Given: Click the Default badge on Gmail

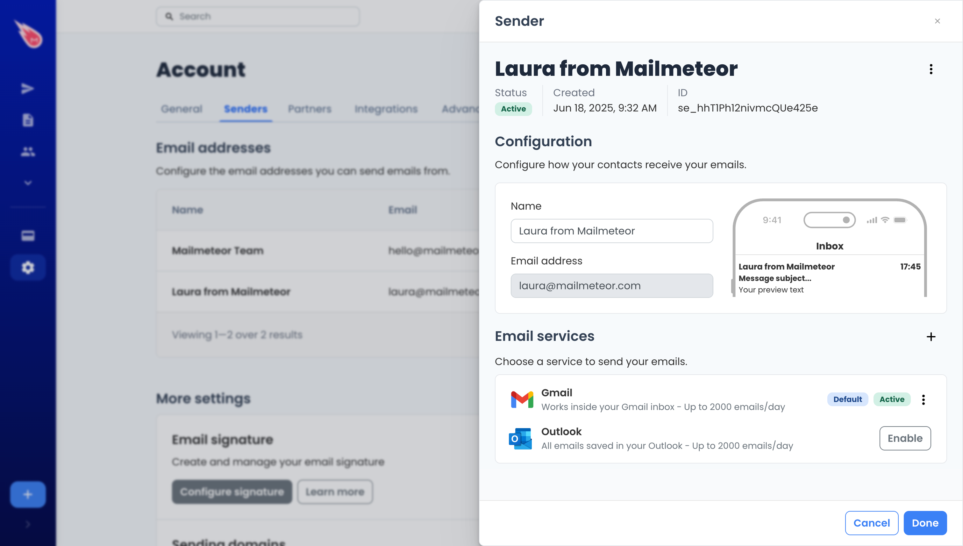Looking at the screenshot, I should pyautogui.click(x=847, y=399).
